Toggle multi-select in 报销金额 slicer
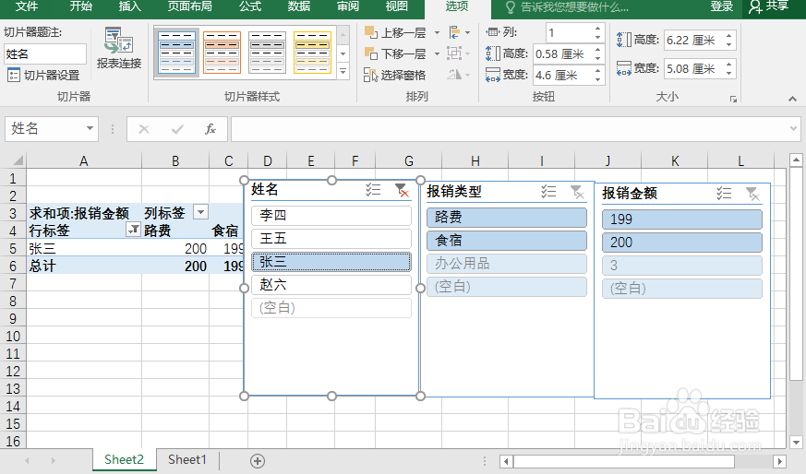The width and height of the screenshot is (806, 474). [724, 194]
